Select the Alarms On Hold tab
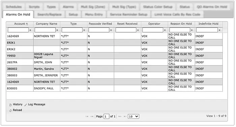 18,14
